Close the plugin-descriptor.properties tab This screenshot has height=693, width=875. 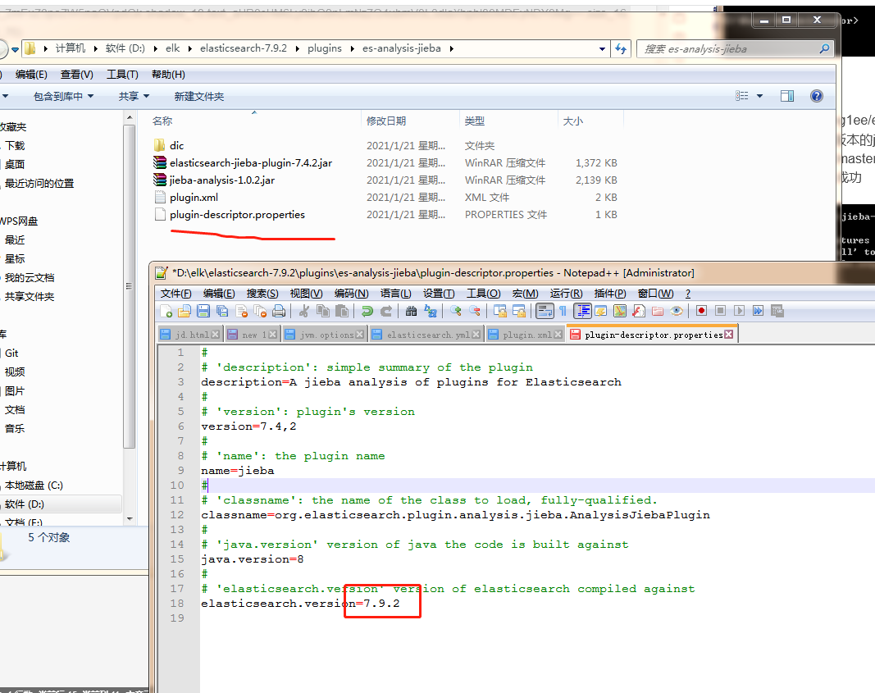pyautogui.click(x=729, y=335)
